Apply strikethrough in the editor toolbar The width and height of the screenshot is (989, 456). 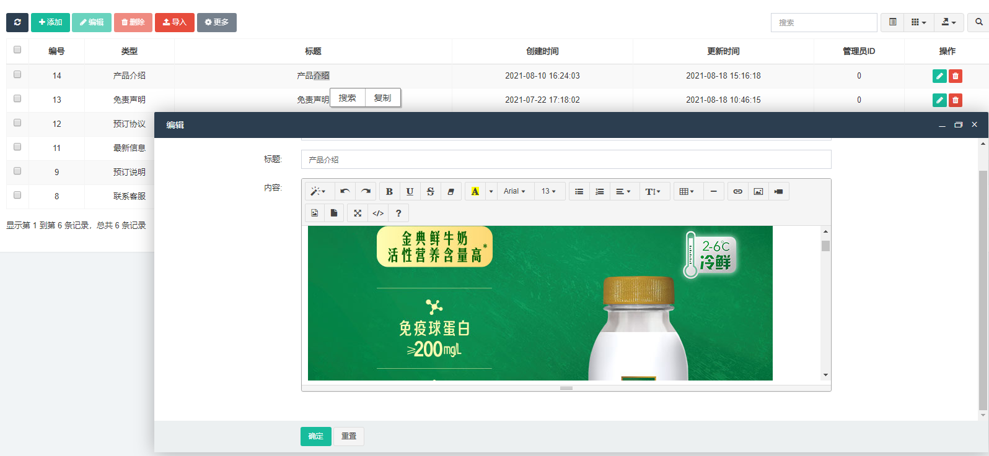click(x=430, y=192)
